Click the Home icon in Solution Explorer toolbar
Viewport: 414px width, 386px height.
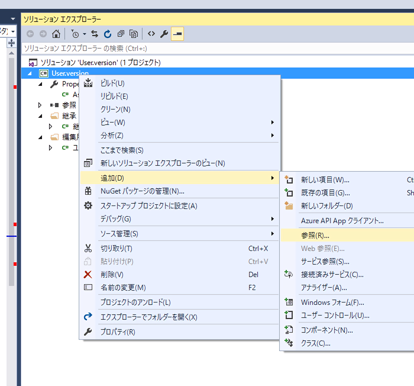point(56,34)
